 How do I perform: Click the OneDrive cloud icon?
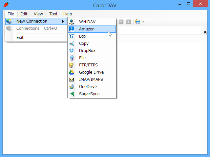tap(72, 87)
